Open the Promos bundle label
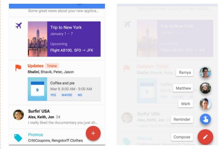 (35, 135)
